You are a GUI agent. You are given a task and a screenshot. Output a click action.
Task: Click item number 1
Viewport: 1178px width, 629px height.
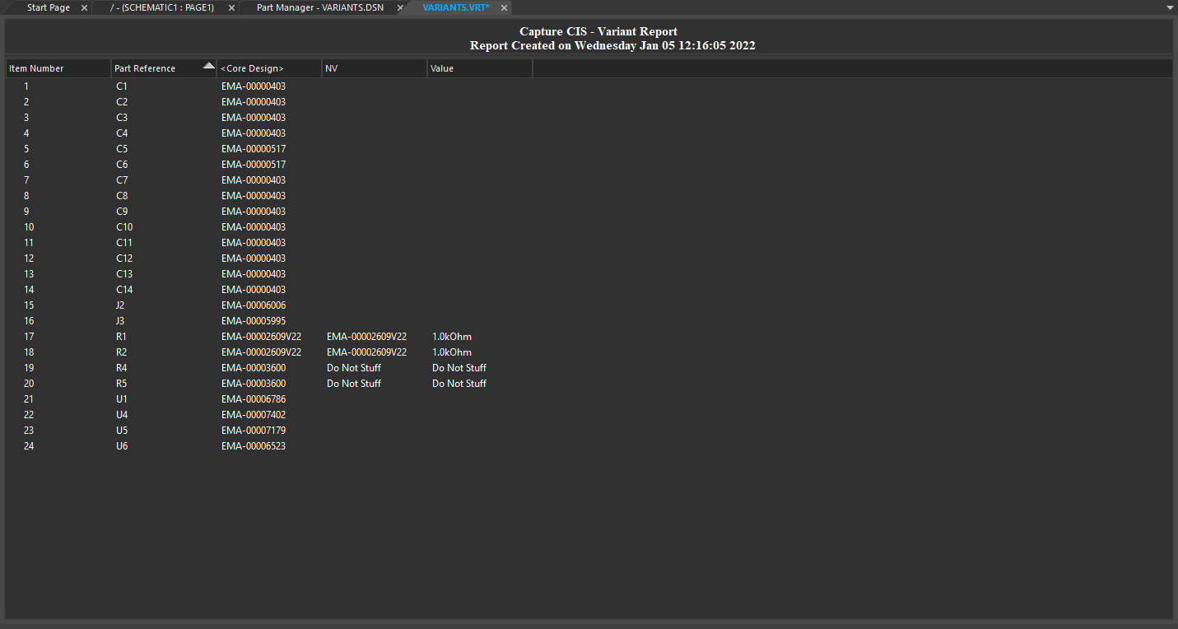click(26, 86)
